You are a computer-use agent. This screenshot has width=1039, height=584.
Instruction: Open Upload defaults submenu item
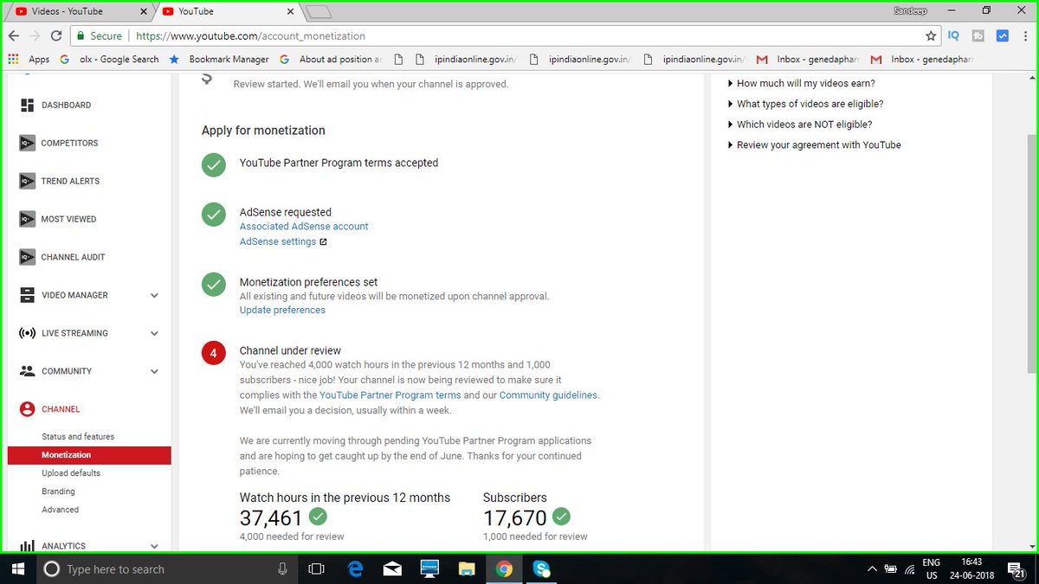click(x=71, y=473)
